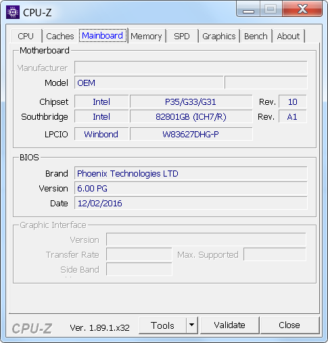Image resolution: width=328 pixels, height=343 pixels.
Task: Open the Caches tab
Action: [60, 36]
